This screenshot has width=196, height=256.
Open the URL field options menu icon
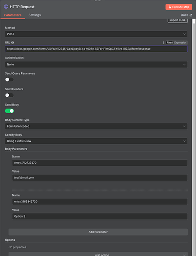coord(163,42)
